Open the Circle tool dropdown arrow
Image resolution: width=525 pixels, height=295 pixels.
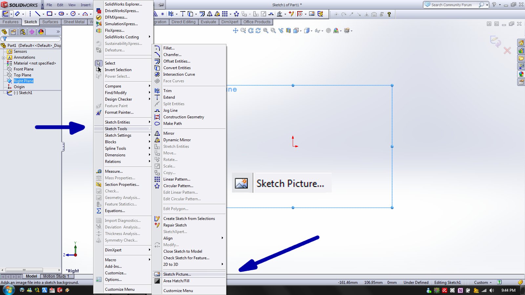79,14
